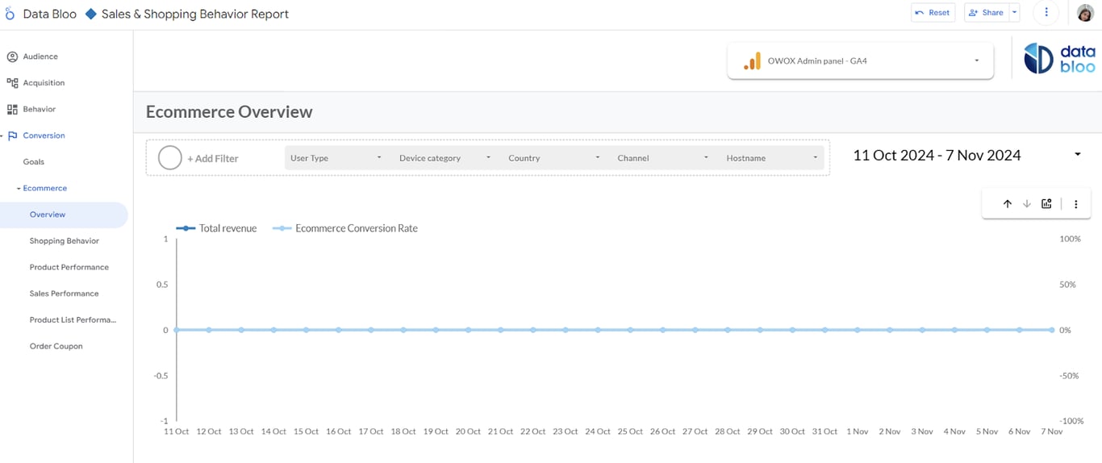
Task: Open the Product List Performance page
Action: point(73,319)
